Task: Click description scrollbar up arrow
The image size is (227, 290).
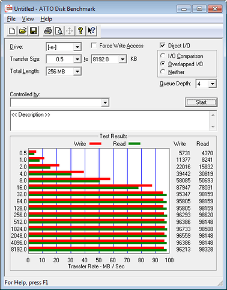Action: point(213,115)
